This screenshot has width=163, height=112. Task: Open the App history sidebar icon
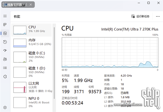point(5,42)
